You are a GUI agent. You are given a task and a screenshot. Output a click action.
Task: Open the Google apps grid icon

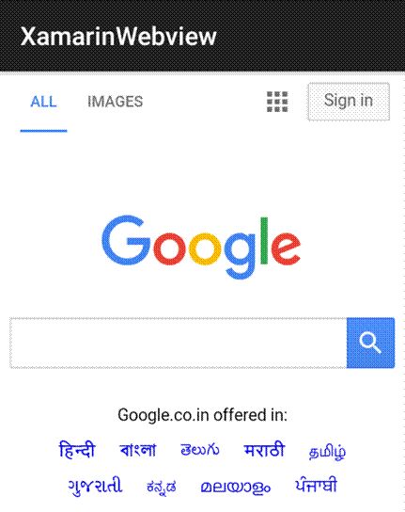click(x=277, y=102)
